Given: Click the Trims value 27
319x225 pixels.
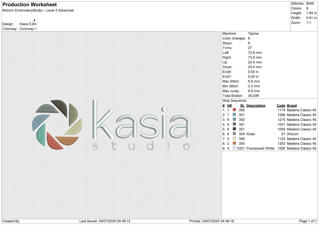Looking at the screenshot, I should pyautogui.click(x=250, y=48).
